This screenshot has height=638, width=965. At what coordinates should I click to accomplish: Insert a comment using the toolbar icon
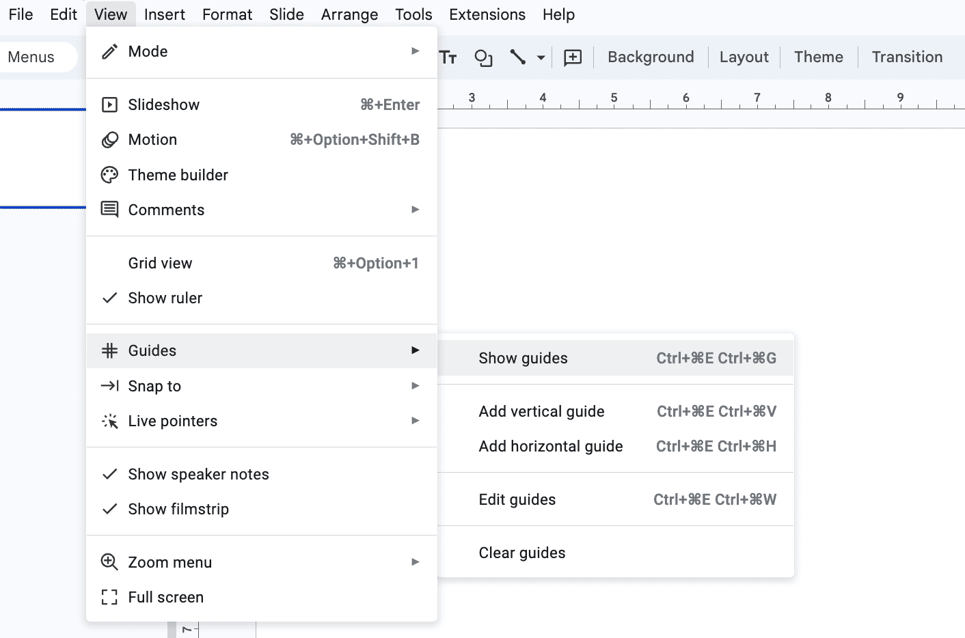pyautogui.click(x=572, y=57)
